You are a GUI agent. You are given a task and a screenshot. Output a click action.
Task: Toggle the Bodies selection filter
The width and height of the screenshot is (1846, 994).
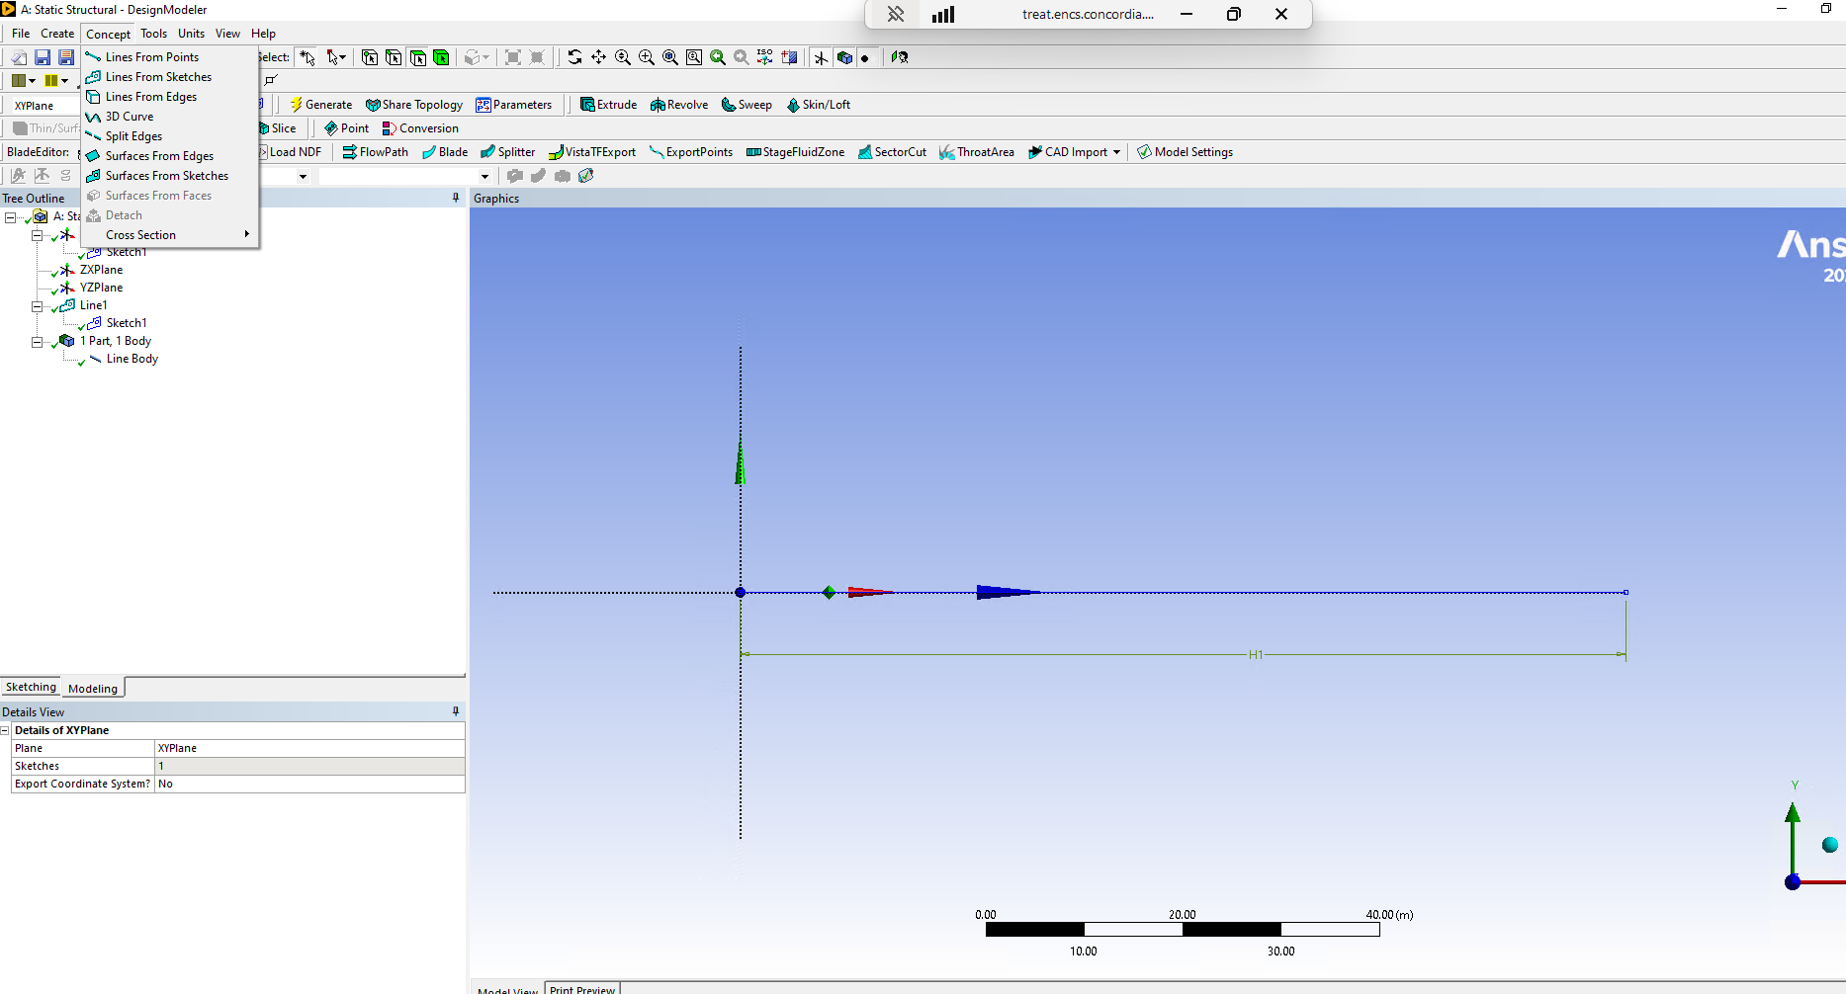(x=441, y=57)
